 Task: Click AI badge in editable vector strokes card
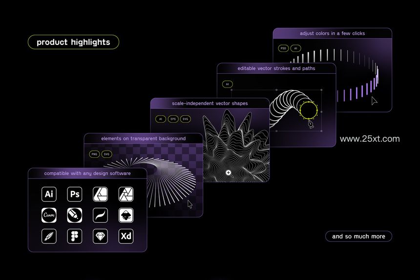(x=228, y=84)
